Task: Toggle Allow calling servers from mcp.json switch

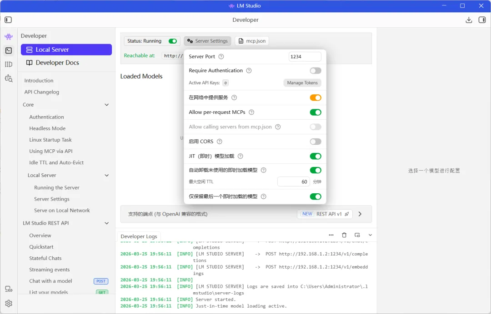Action: coord(316,127)
